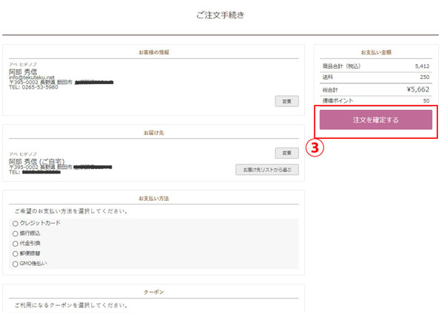
Task: Click the 阿部 秀信 (ご自宅) delivery name
Action: tap(36, 160)
